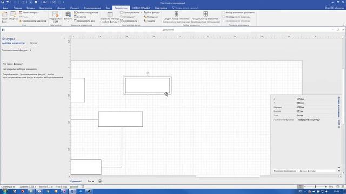Screen dimensions: 346x194
Task: Open Надстройки COM add-ins
Action: [x=55, y=17]
